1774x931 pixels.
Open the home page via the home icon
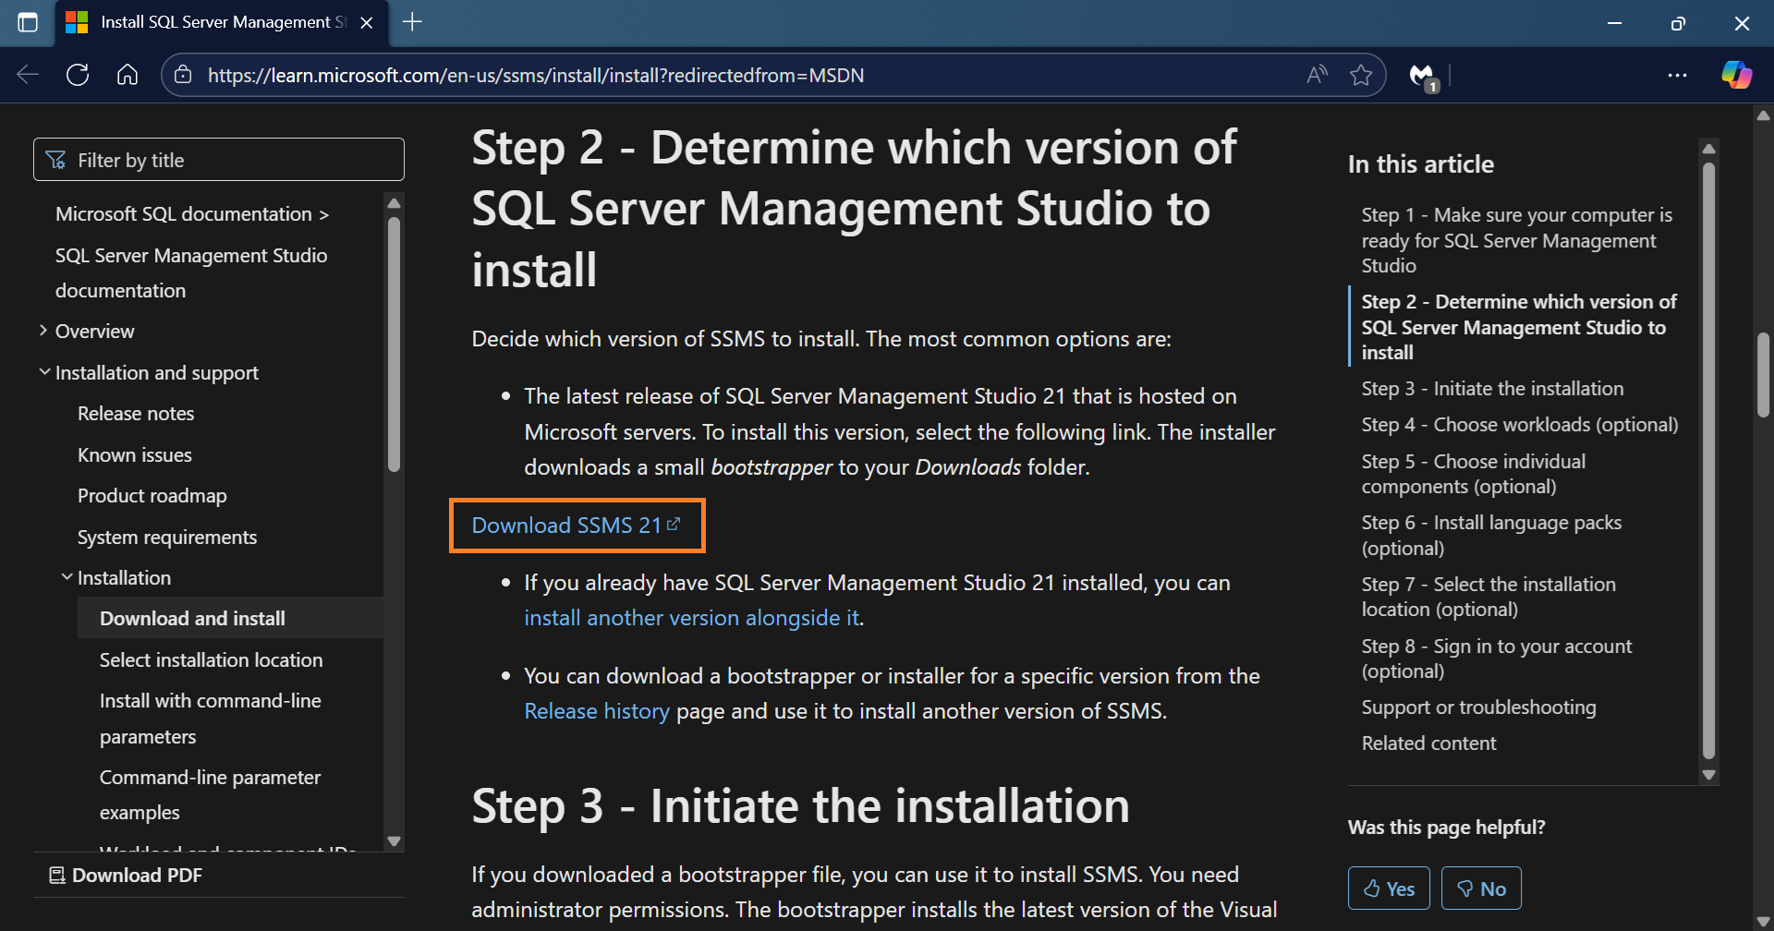pyautogui.click(x=127, y=75)
